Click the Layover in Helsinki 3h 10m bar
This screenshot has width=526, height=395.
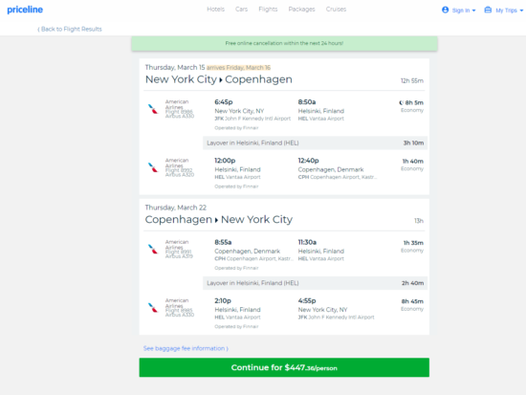point(315,143)
